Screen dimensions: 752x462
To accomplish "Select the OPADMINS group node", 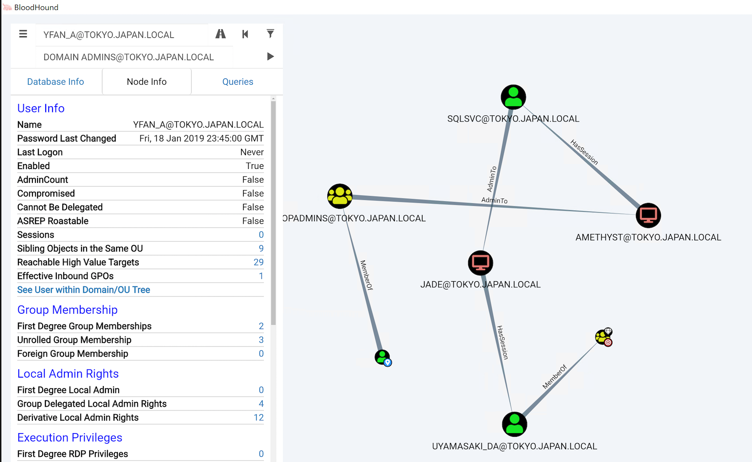I will pos(340,196).
